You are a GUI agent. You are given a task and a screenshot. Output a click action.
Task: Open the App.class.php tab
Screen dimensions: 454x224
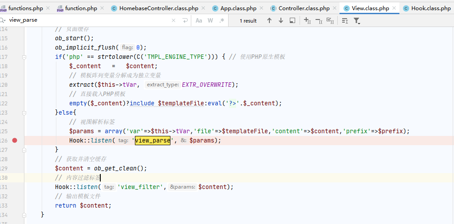click(x=238, y=8)
